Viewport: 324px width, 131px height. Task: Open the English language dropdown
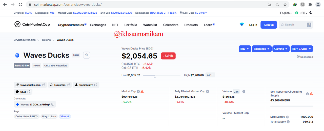286,13
